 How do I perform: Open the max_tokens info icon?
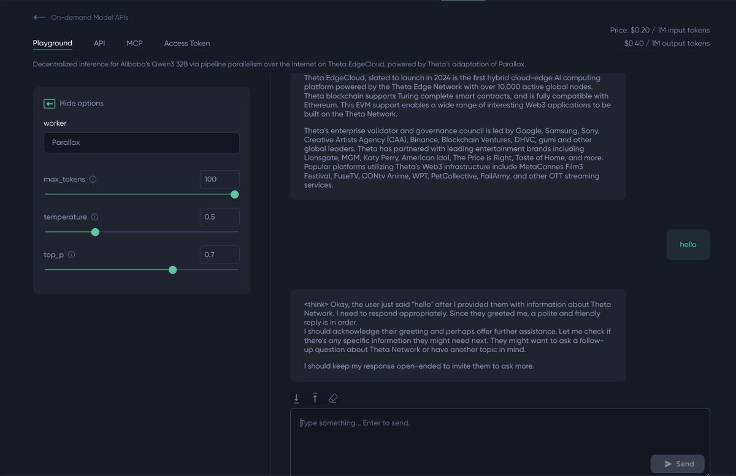[93, 180]
